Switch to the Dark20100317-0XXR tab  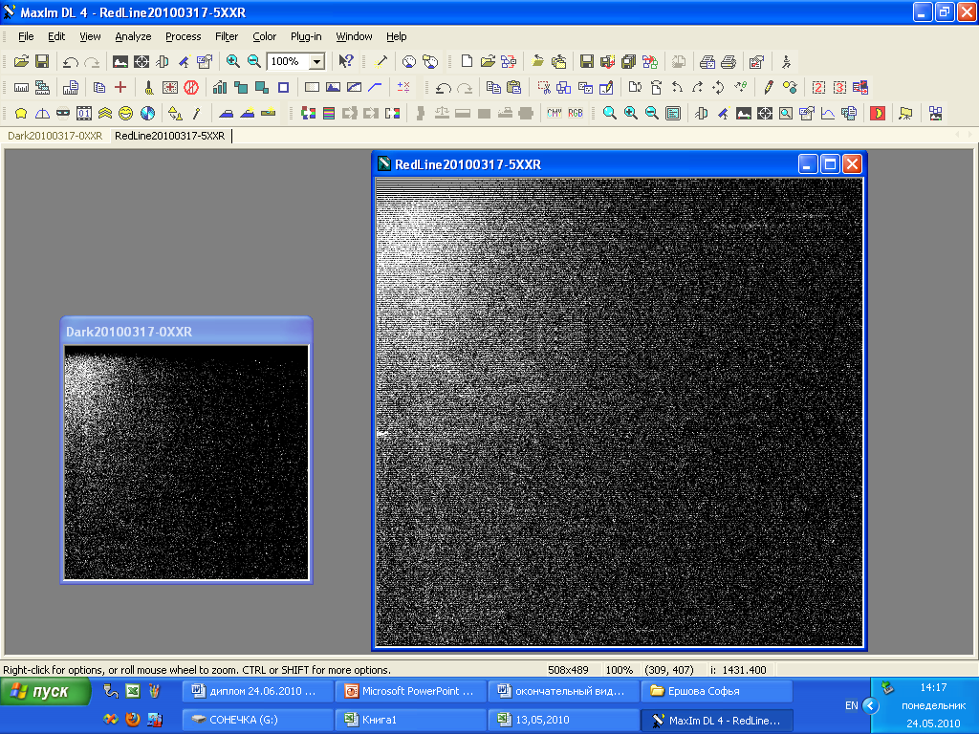coord(54,136)
